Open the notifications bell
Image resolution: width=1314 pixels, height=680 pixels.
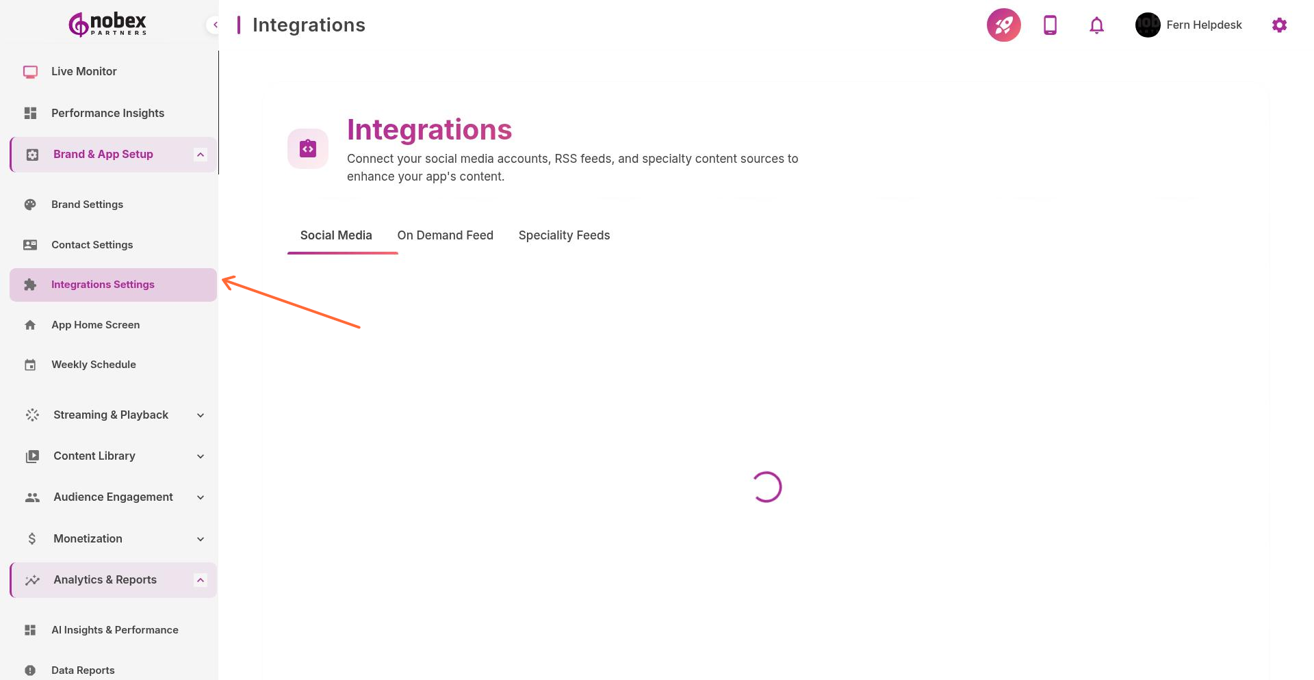click(x=1096, y=25)
